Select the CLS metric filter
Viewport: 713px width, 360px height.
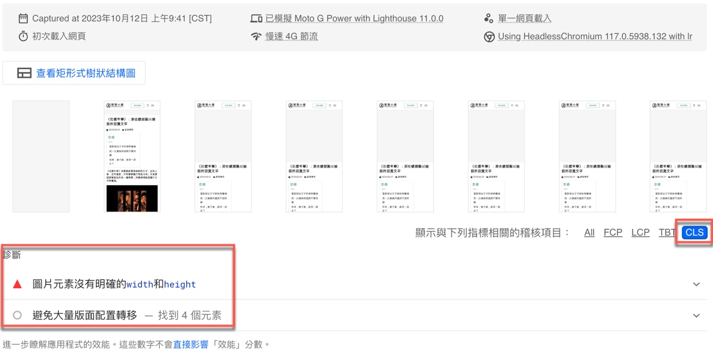pos(694,232)
